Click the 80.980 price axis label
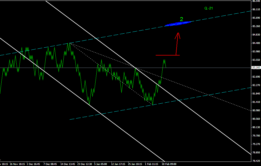261x166 pixels. click(256, 110)
